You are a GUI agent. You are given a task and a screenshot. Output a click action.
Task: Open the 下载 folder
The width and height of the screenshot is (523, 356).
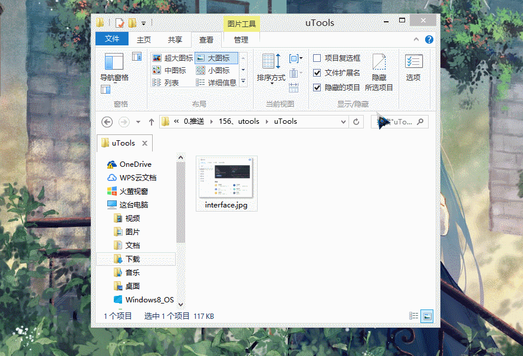[x=136, y=259]
